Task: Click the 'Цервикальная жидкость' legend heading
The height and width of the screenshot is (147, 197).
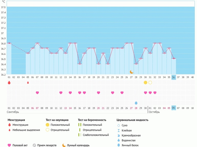Action: [132, 120]
